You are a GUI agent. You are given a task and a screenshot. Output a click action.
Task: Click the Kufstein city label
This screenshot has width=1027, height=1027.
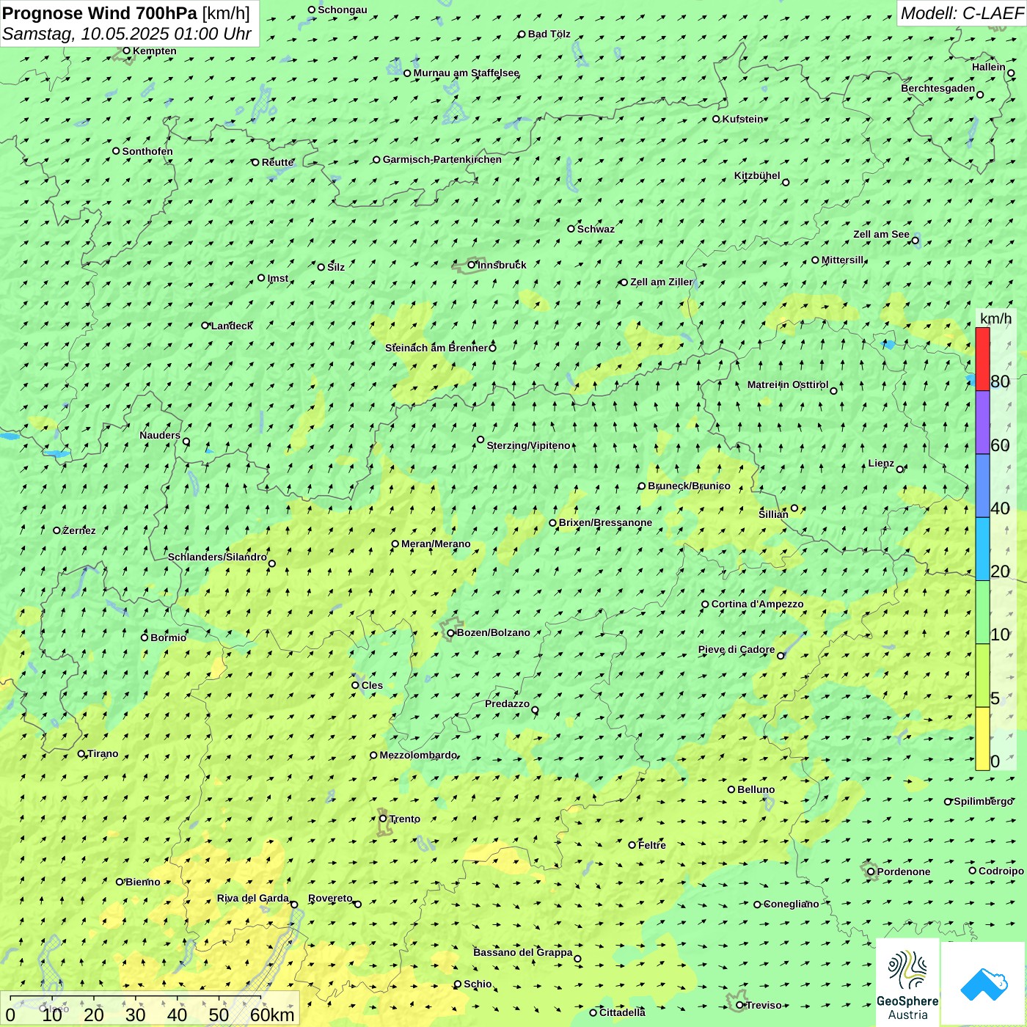[742, 119]
